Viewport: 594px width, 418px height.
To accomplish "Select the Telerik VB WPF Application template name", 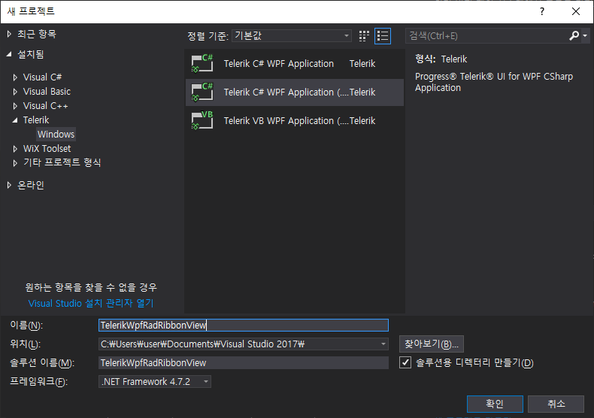I will (x=286, y=121).
